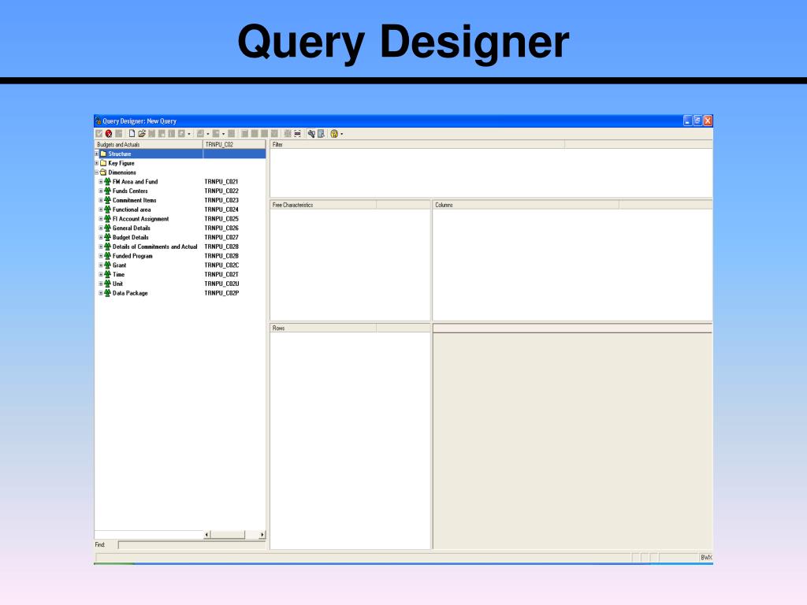Click the Time dimension icon
The image size is (807, 605).
click(107, 274)
